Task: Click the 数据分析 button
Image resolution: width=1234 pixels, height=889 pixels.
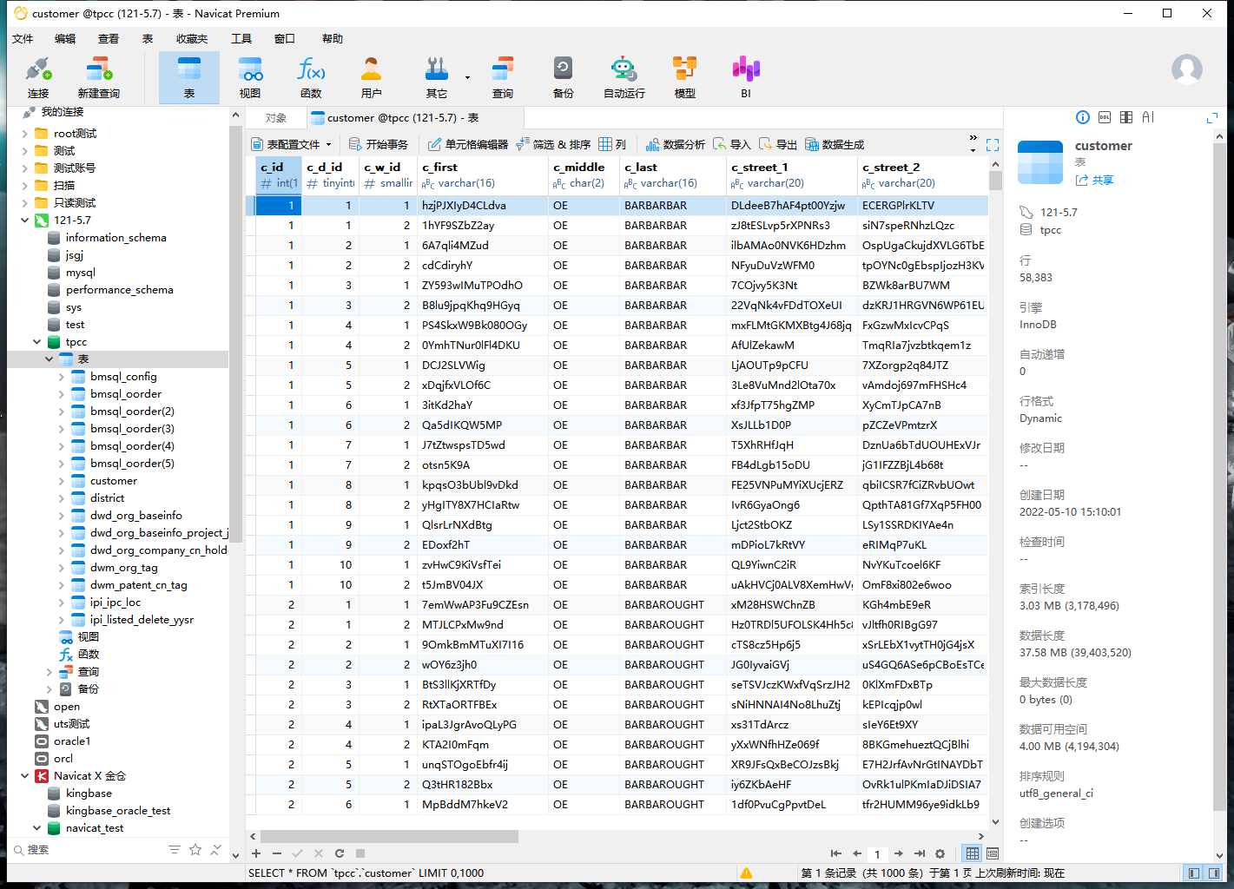Action: pos(676,145)
